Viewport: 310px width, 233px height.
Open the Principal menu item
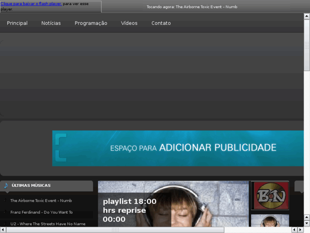[x=17, y=23]
